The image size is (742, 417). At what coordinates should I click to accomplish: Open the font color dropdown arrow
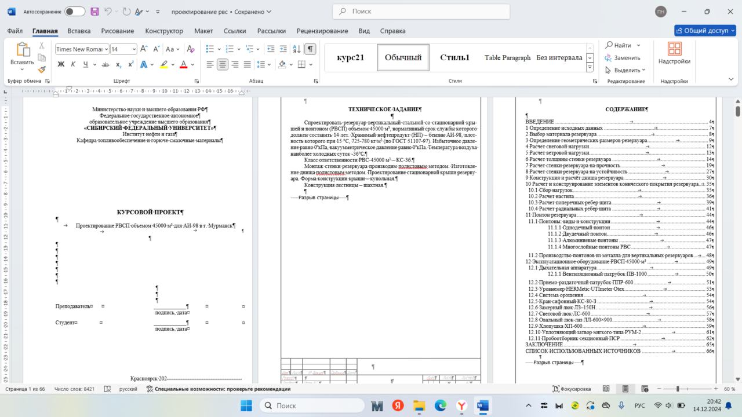coord(193,65)
